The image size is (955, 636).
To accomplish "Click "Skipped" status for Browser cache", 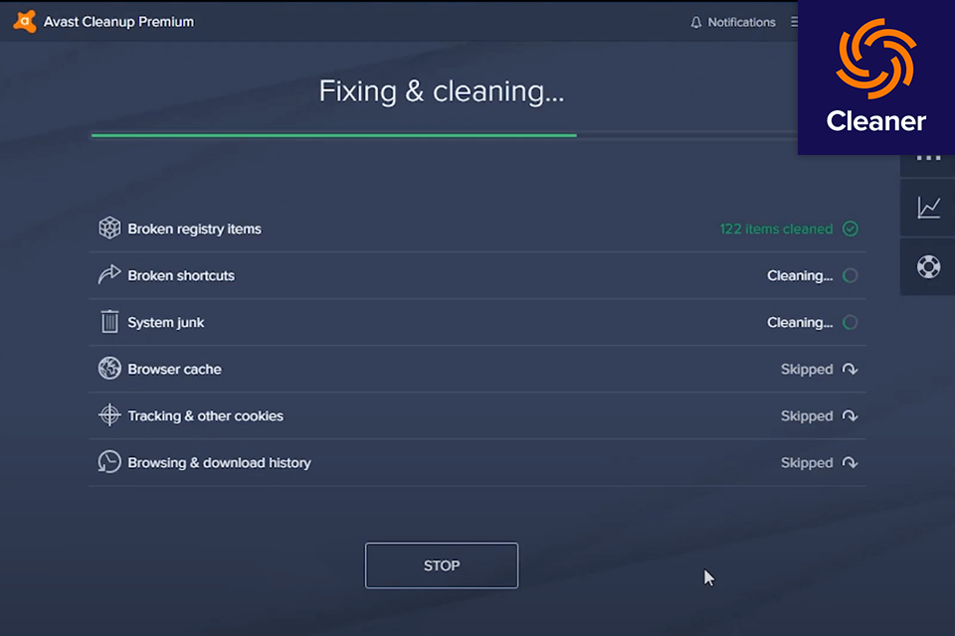I will 807,370.
